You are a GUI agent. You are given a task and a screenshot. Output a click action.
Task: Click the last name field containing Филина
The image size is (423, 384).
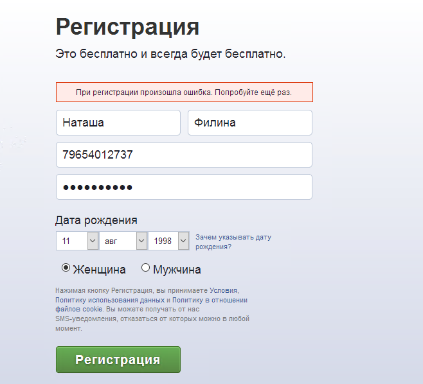[x=249, y=123]
